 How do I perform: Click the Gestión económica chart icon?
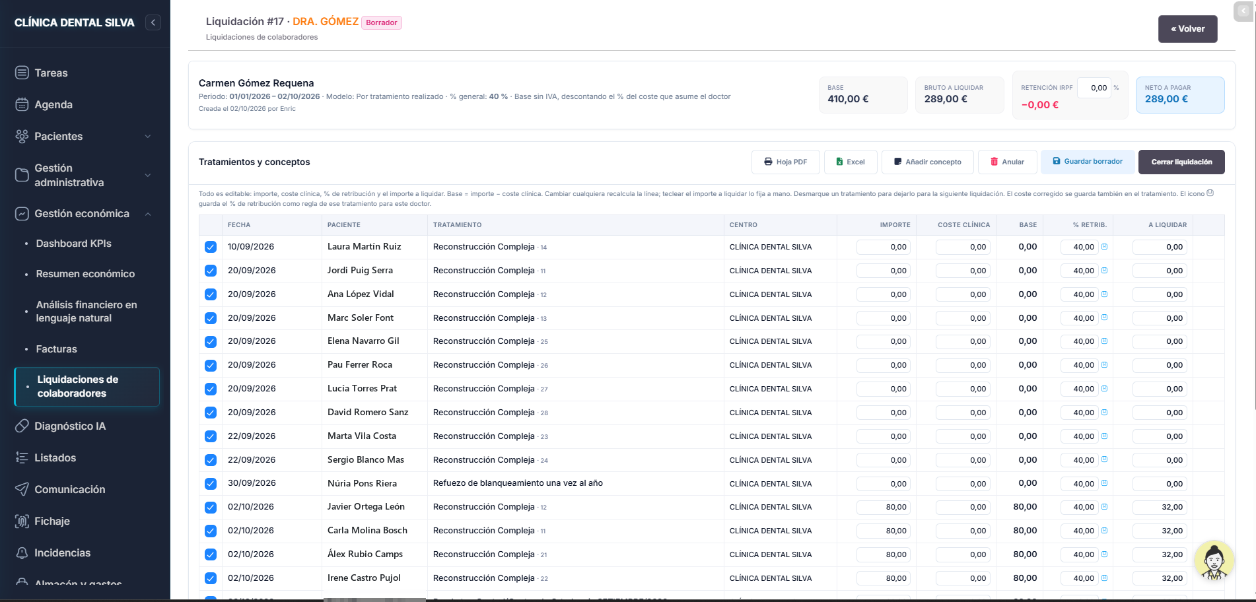(22, 214)
